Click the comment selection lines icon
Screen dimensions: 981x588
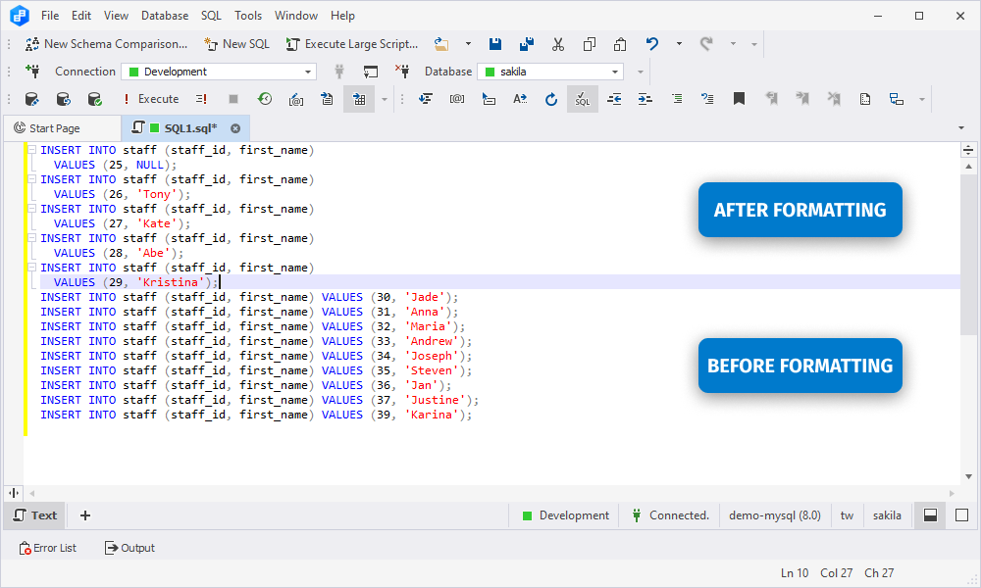pos(677,99)
